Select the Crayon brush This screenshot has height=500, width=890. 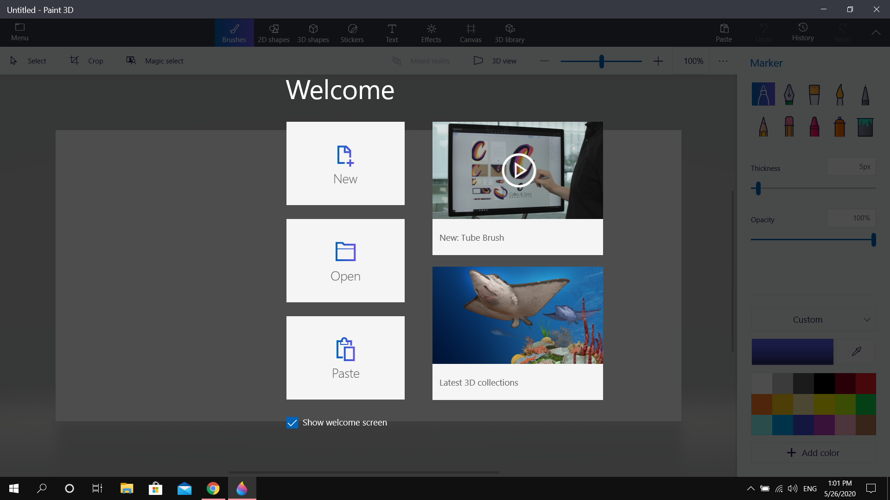(814, 126)
